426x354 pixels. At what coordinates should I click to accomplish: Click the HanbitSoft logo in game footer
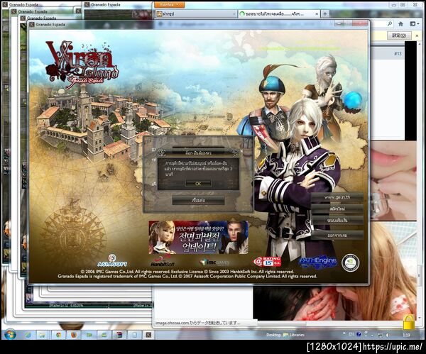(x=163, y=262)
